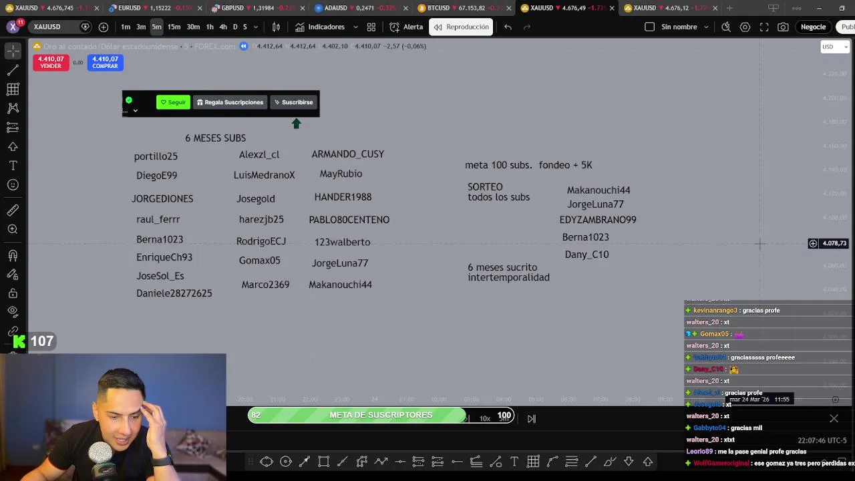Screen dimensions: 855x481
Task: Select the 3m timeframe
Action: pos(141,27)
